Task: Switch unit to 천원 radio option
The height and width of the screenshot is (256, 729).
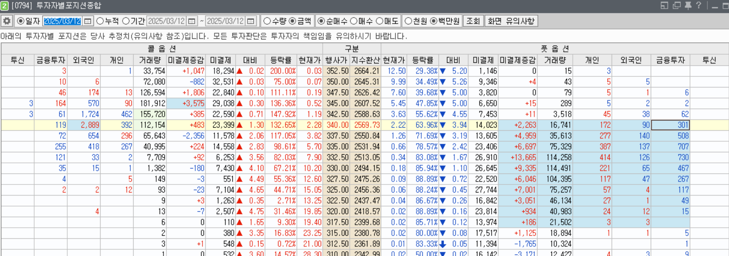Action: pos(408,21)
